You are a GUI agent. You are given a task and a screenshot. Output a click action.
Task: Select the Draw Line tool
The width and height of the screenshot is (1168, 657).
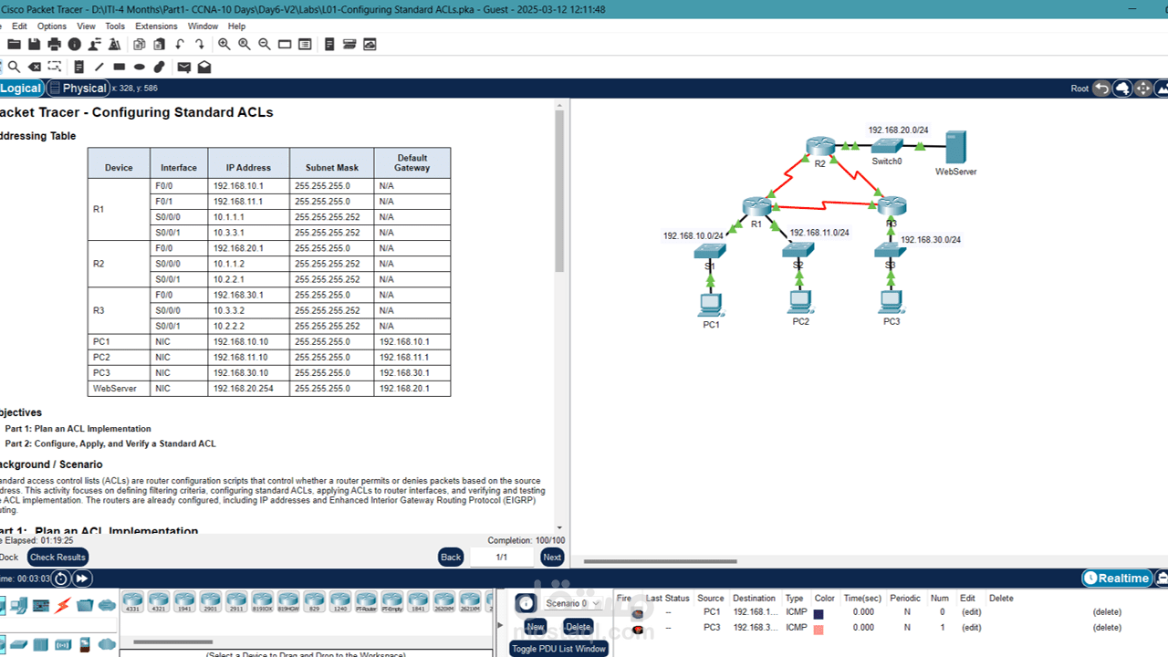tap(99, 67)
